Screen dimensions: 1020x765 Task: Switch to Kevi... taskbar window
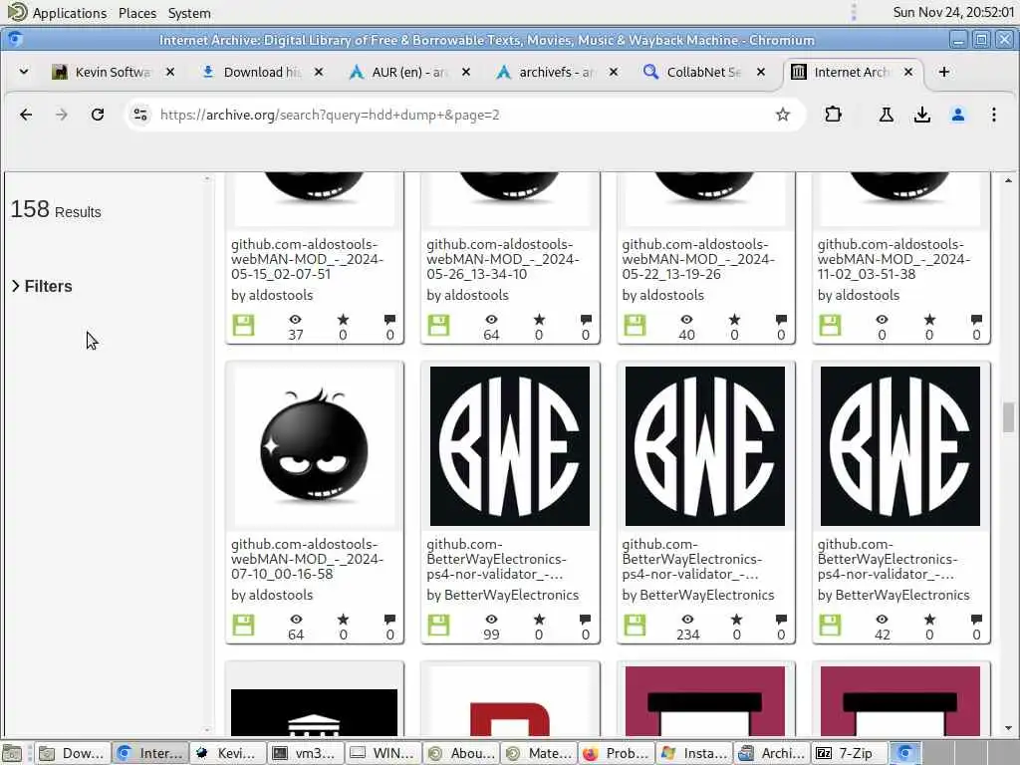coord(226,753)
